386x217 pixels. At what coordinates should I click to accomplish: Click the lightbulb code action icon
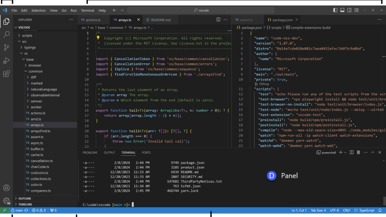click(x=98, y=37)
